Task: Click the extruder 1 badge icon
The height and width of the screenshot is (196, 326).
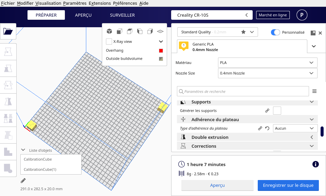Action: pos(184,46)
